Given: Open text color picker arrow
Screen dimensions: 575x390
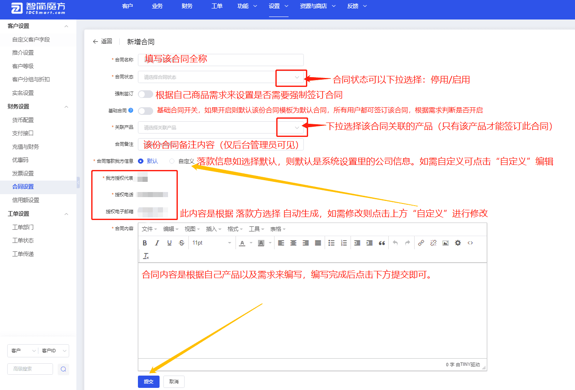Looking at the screenshot, I should [x=251, y=243].
